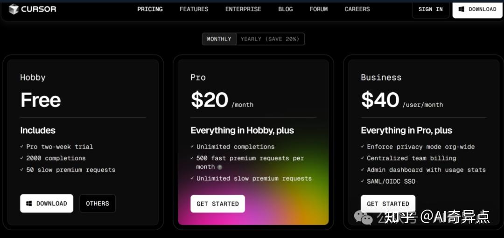Click the Pro plan $20 price heading
The height and width of the screenshot is (238, 504).
[210, 100]
